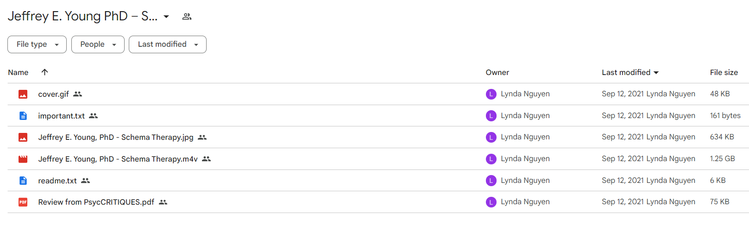Click the image icon for Schema Therapy.jpg

click(23, 137)
